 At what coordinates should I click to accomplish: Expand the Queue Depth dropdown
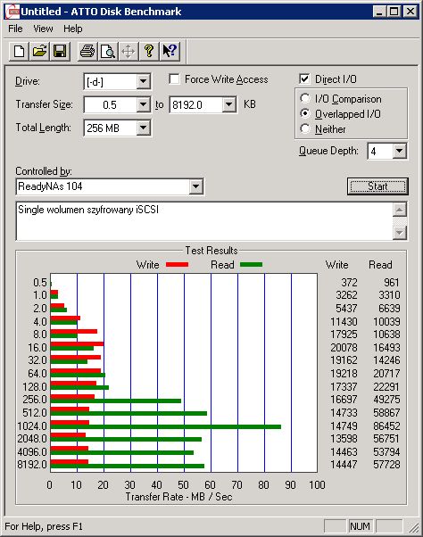pos(399,151)
